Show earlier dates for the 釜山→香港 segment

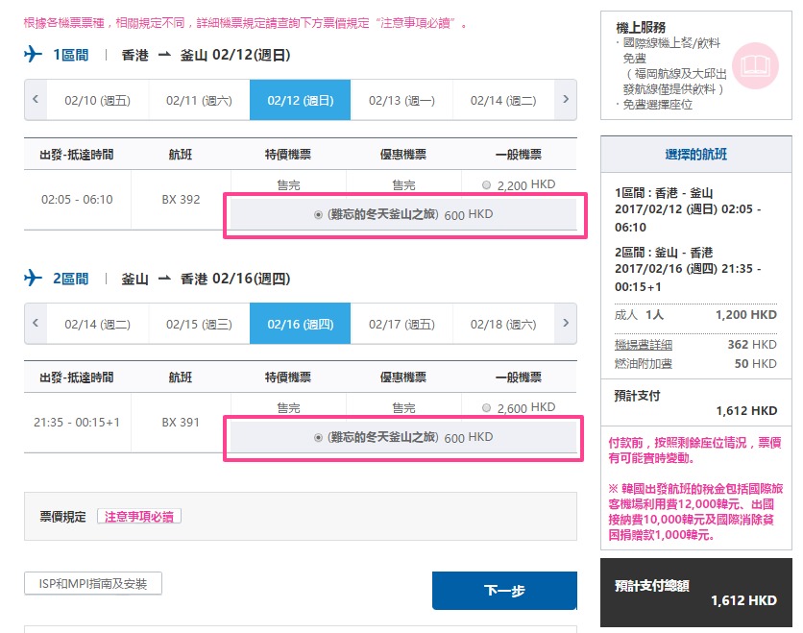(x=36, y=323)
